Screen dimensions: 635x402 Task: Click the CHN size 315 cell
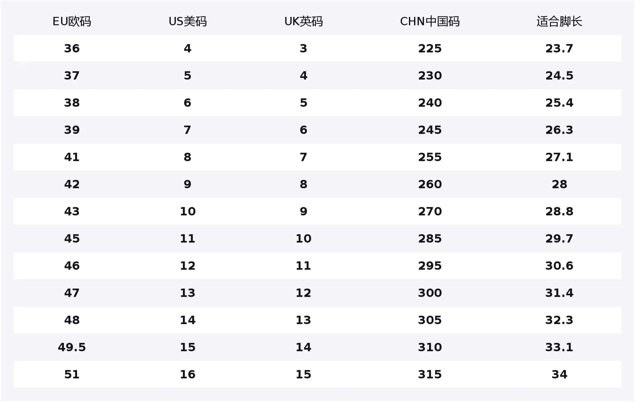(x=430, y=374)
